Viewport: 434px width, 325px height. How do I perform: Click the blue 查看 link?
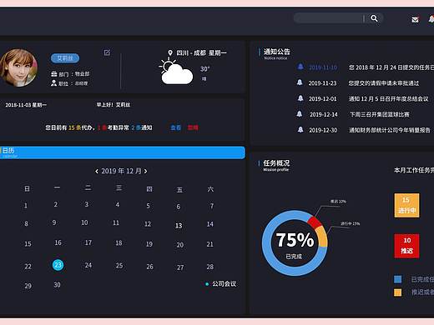175,127
